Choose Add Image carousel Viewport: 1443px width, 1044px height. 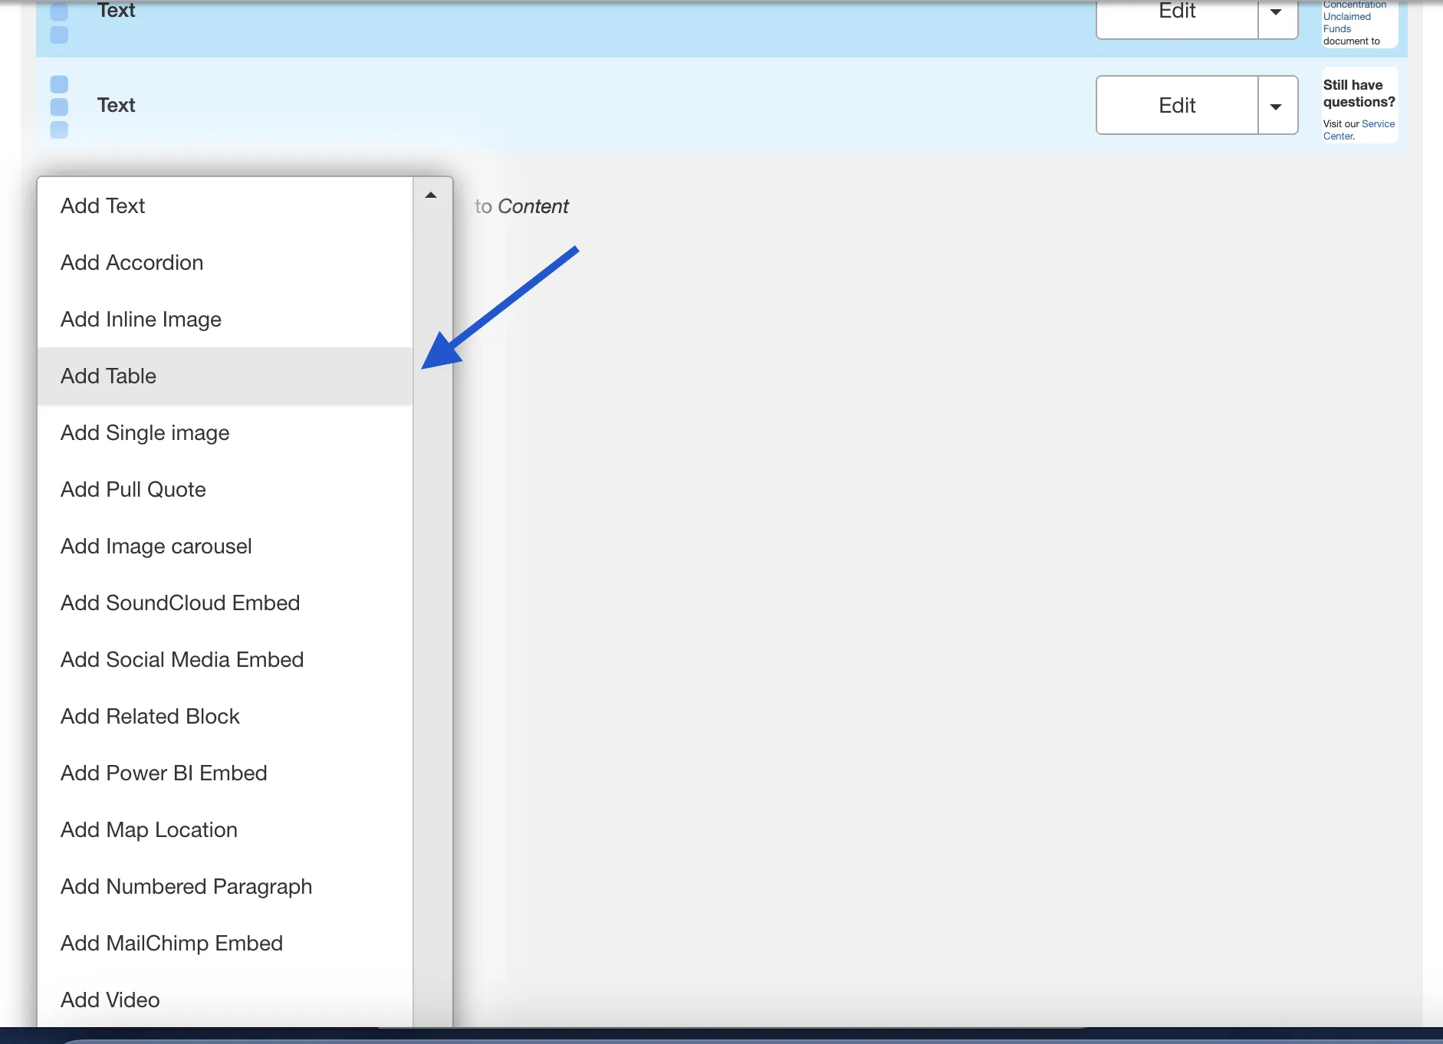click(x=225, y=546)
